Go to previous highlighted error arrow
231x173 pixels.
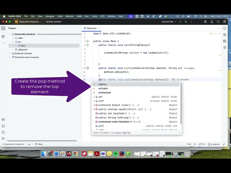[216, 34]
